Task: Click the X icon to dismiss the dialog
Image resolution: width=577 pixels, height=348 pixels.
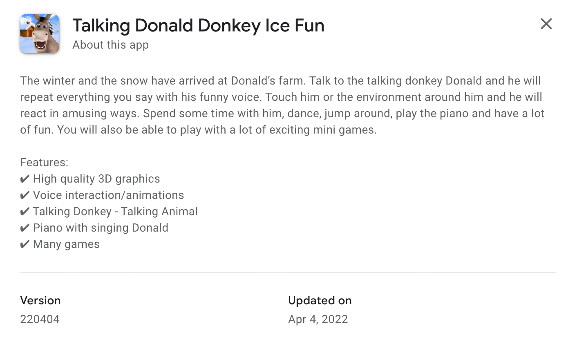Action: pos(546,24)
